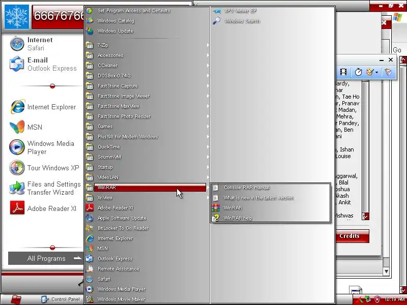This screenshot has width=407, height=305.
Task: Open the VideoLAN folder
Action: coord(147,177)
